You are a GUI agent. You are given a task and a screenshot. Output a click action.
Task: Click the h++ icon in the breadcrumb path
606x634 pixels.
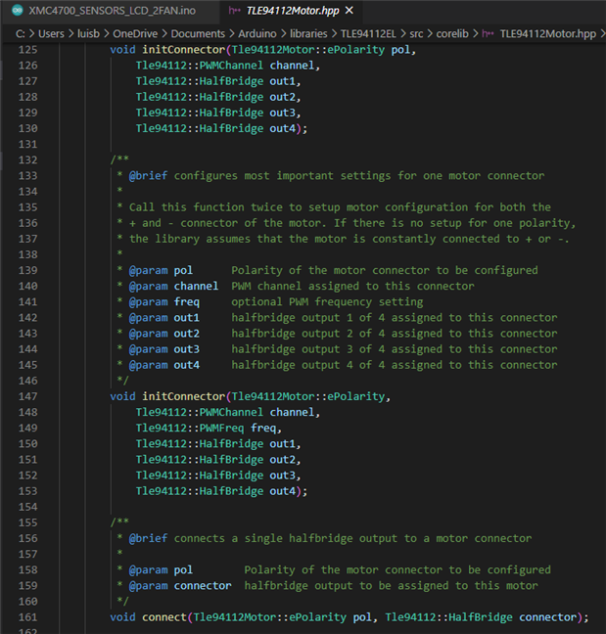click(x=486, y=32)
